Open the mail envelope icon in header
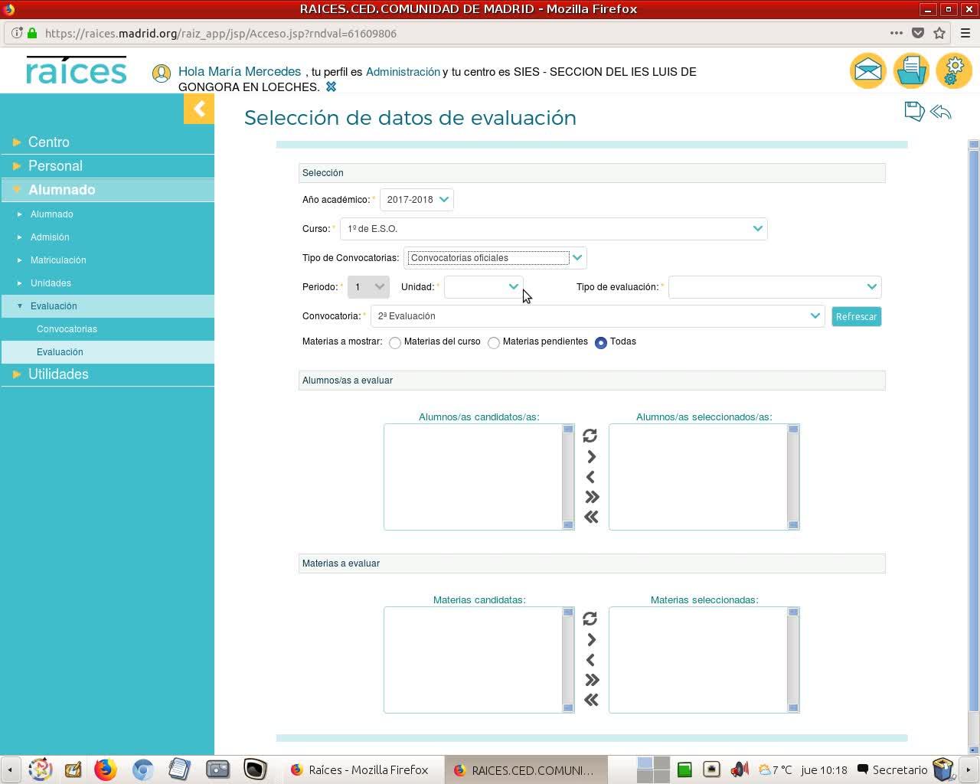 coord(867,71)
